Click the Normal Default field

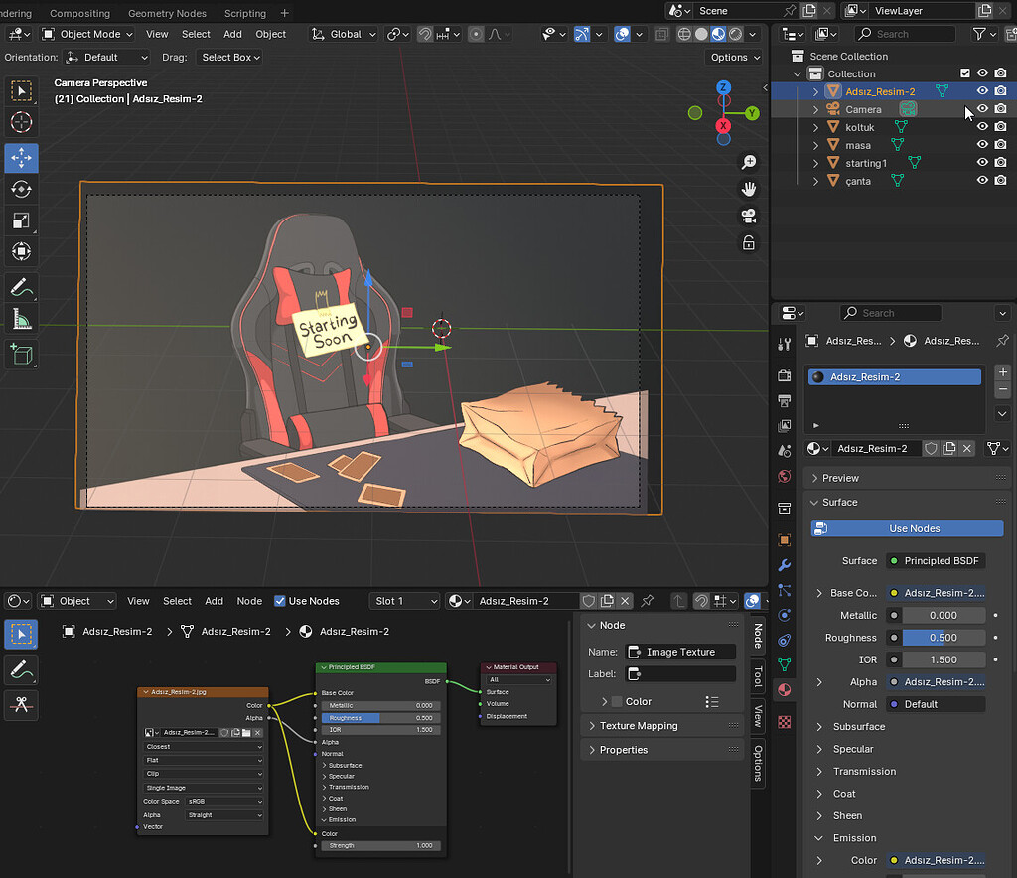point(936,704)
